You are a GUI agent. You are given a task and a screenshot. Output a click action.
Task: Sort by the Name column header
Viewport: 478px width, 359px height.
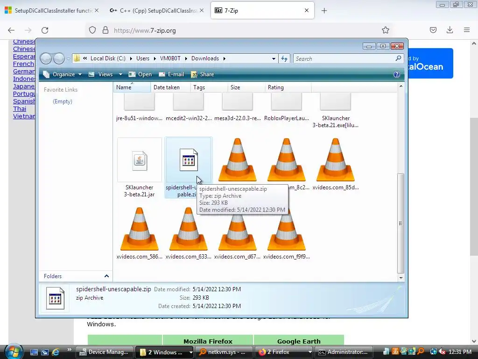click(x=132, y=87)
